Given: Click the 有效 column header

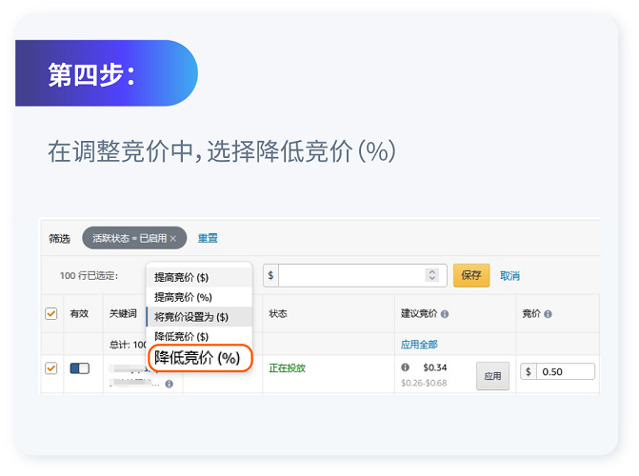Looking at the screenshot, I should pos(79,314).
